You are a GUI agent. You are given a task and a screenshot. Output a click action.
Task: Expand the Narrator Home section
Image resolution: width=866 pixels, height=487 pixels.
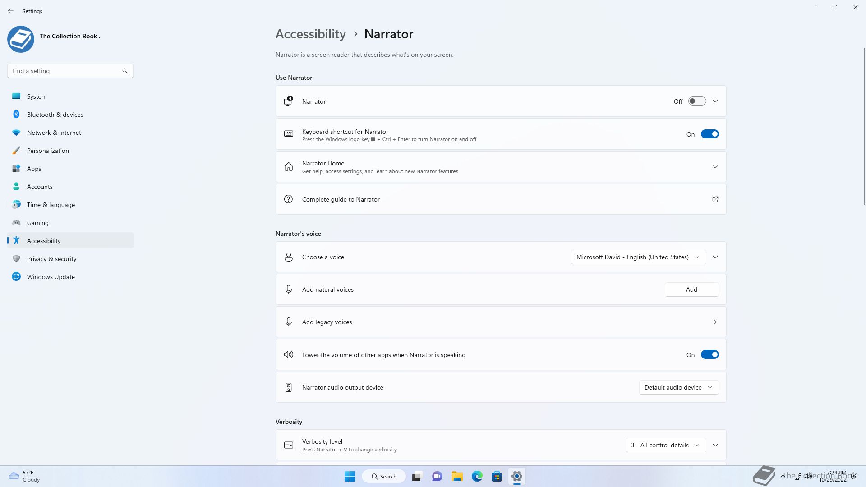click(715, 167)
